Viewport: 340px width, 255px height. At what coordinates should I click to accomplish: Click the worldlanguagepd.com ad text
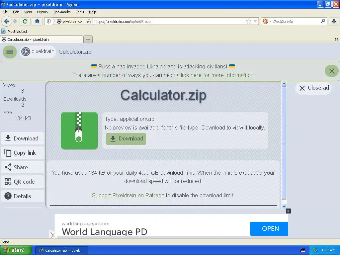coord(85,223)
